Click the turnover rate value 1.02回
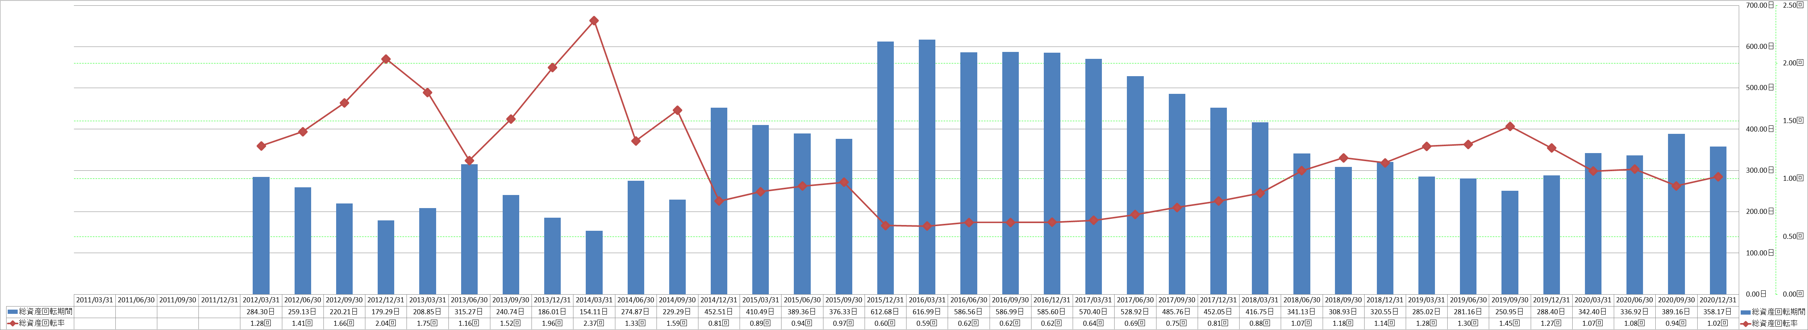This screenshot has width=1808, height=330. tap(1718, 324)
